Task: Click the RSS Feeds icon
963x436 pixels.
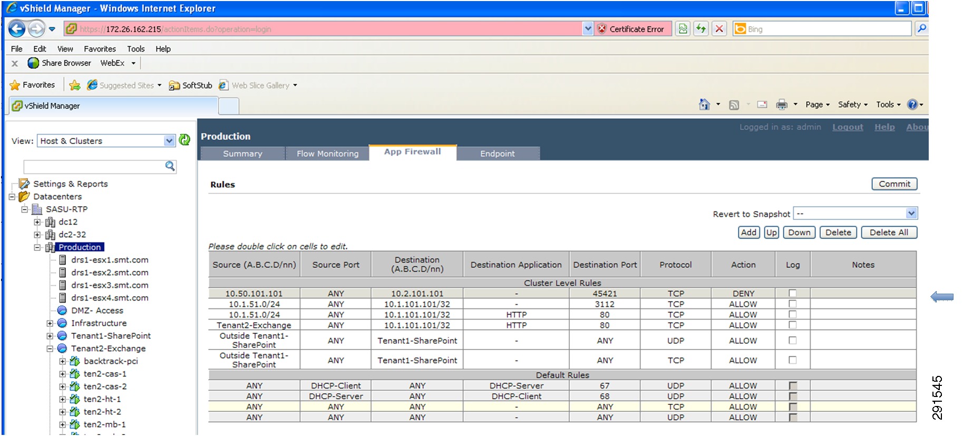Action: (x=734, y=105)
